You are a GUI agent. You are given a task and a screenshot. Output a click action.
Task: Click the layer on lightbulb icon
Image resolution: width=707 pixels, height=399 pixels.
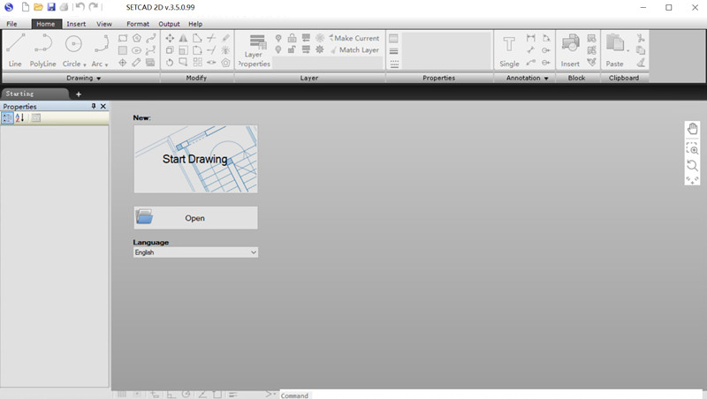(x=278, y=38)
